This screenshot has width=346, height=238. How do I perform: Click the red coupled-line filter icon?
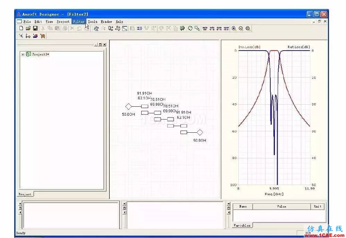tap(43, 36)
